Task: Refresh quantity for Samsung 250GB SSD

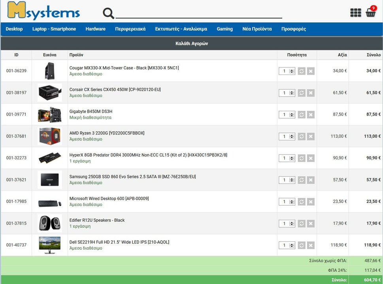Action: pyautogui.click(x=302, y=180)
